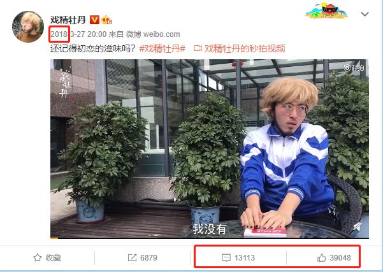Open comments via the 13113 comment icon
The width and height of the screenshot is (383, 272).
click(x=226, y=257)
